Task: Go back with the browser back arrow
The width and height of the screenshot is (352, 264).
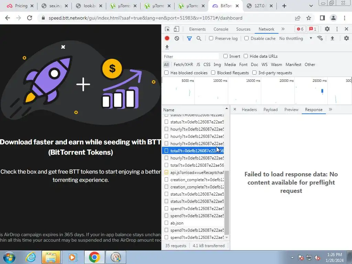Action: pos(8,18)
